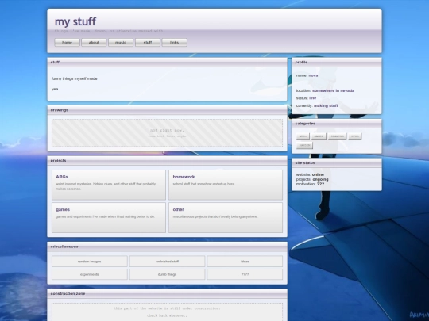
Task: Click 'projects: ongoing' status line
Action: tap(312, 179)
